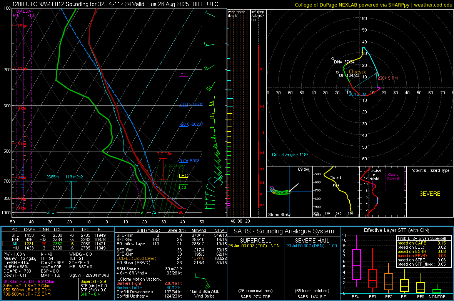Select the 7.7 C/km lapse rate label

coord(165,154)
